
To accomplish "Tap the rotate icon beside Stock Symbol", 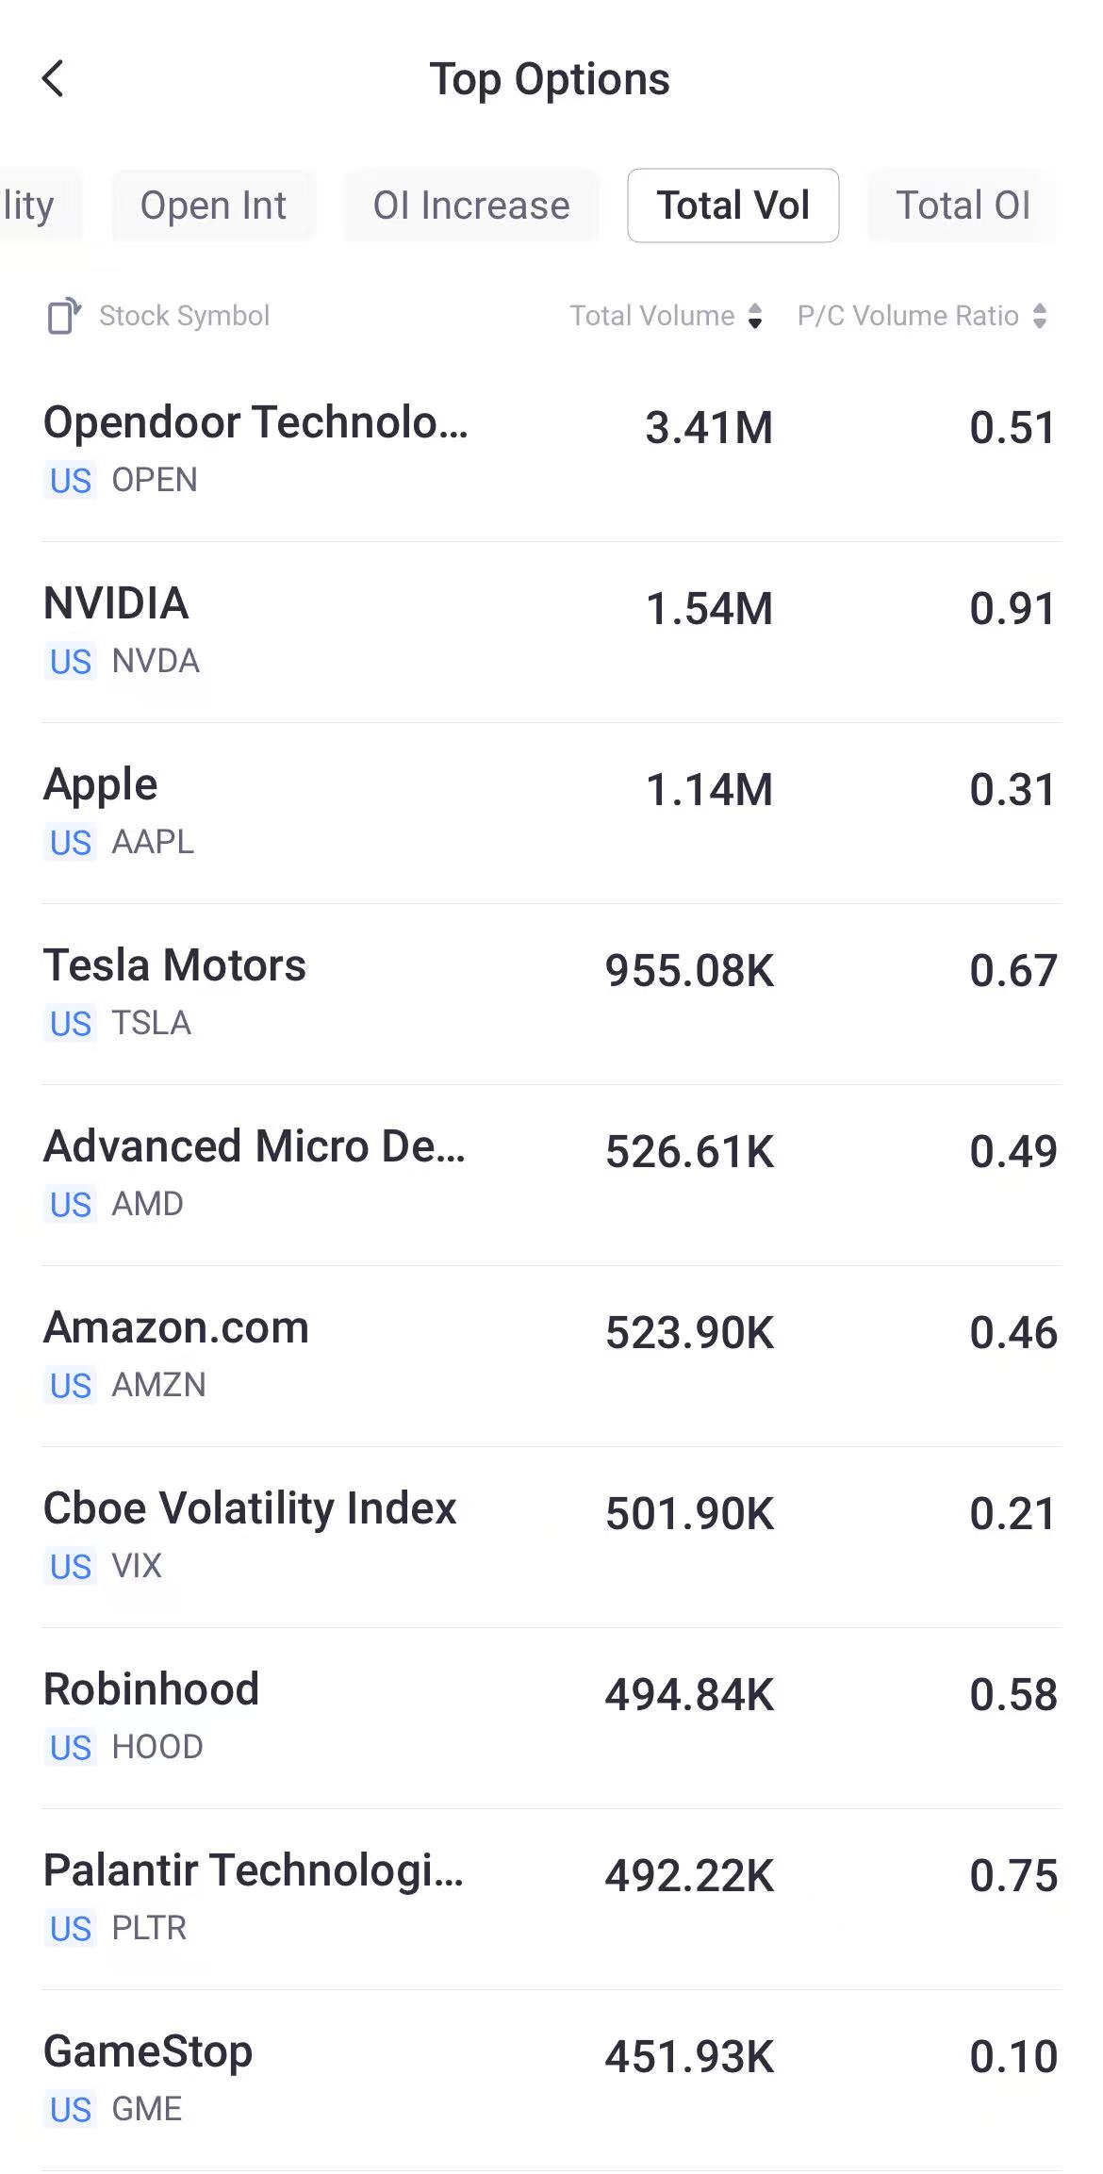I will (63, 316).
